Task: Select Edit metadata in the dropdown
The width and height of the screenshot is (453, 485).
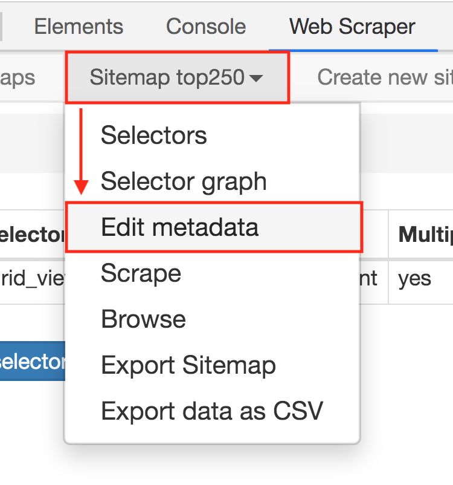Action: 179,227
